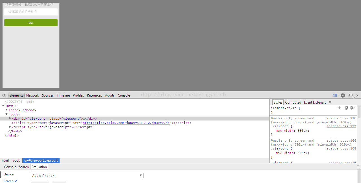This screenshot has height=183, width=361.
Task: Toggle element state icon in Styles
Action: tap(346, 108)
